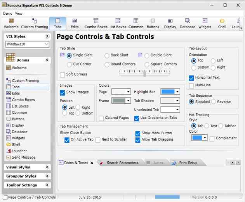Expand the GroupBar Styles group
The height and width of the screenshot is (202, 245).
[47, 176]
